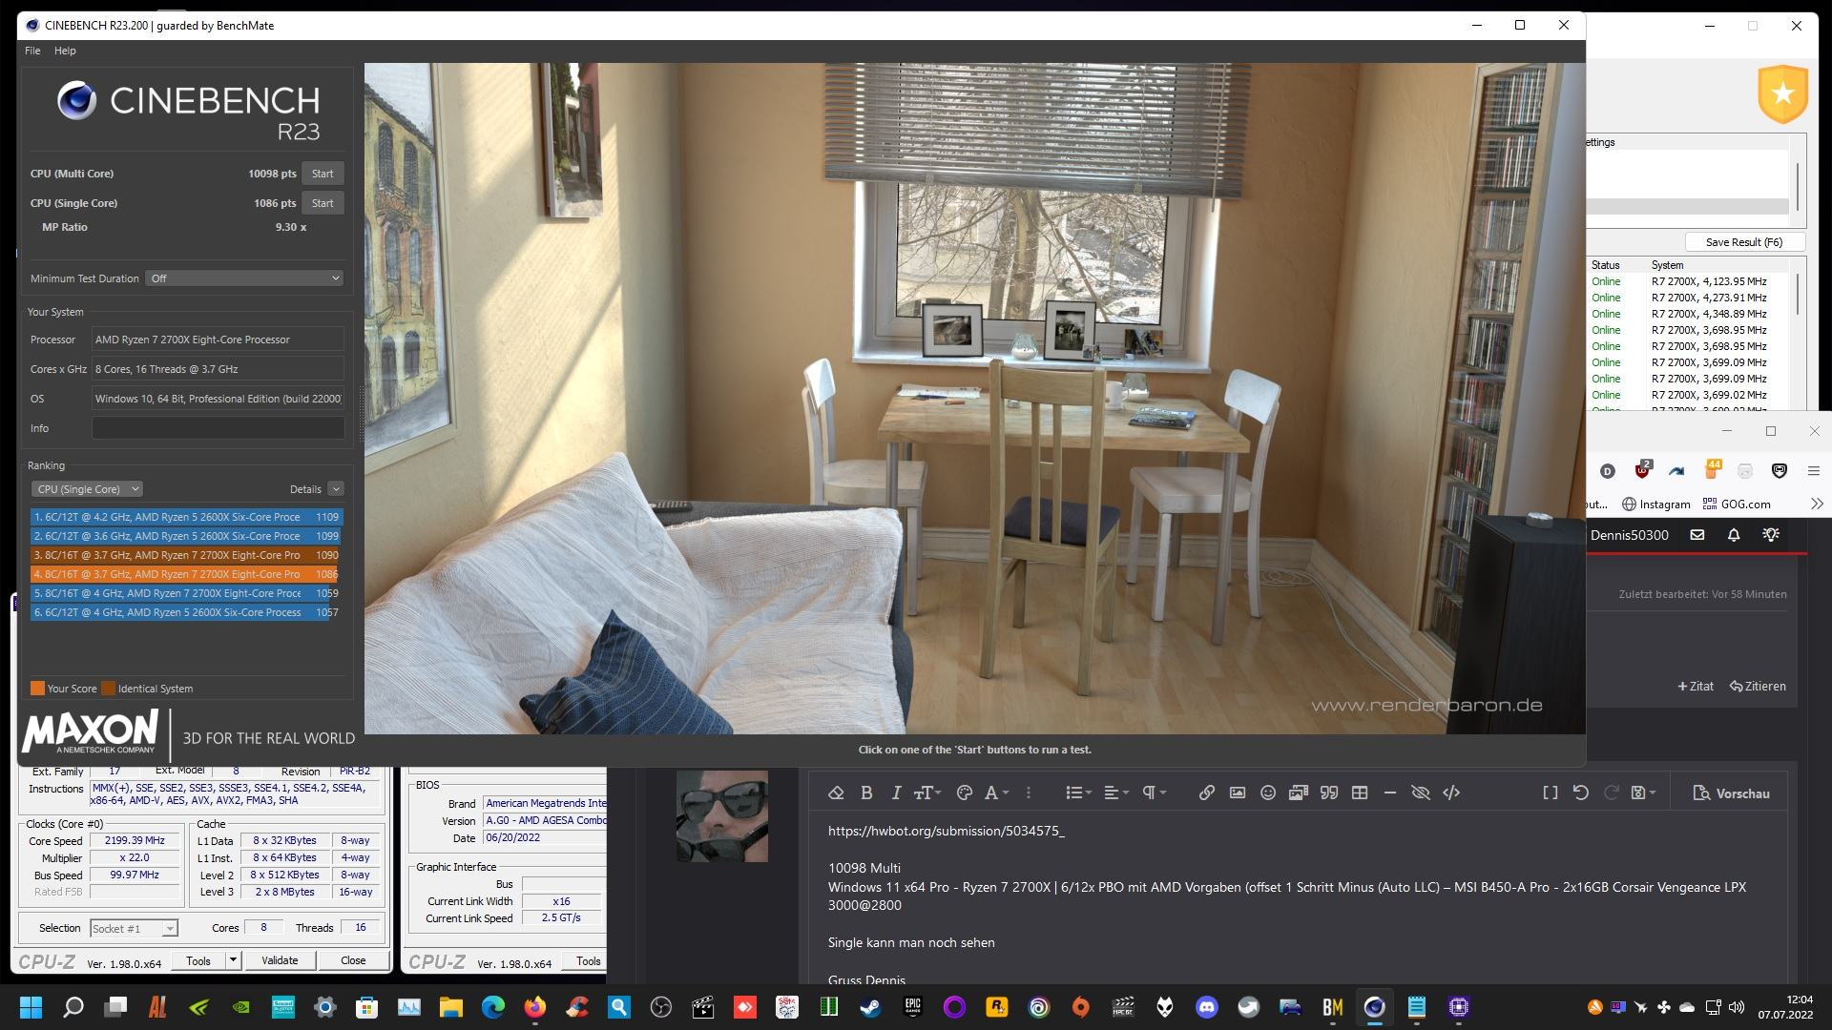This screenshot has width=1832, height=1030.
Task: Click the italic formatting icon
Action: (895, 793)
